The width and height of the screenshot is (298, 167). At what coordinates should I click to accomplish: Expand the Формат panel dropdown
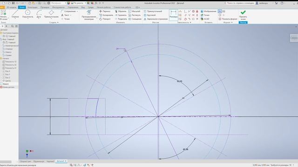[x=228, y=22]
